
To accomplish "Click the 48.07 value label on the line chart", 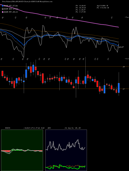I will pos(121,47).
